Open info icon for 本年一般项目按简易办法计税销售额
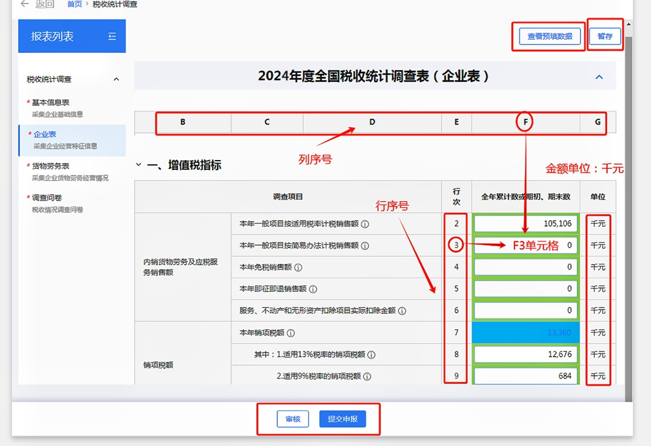 point(365,246)
